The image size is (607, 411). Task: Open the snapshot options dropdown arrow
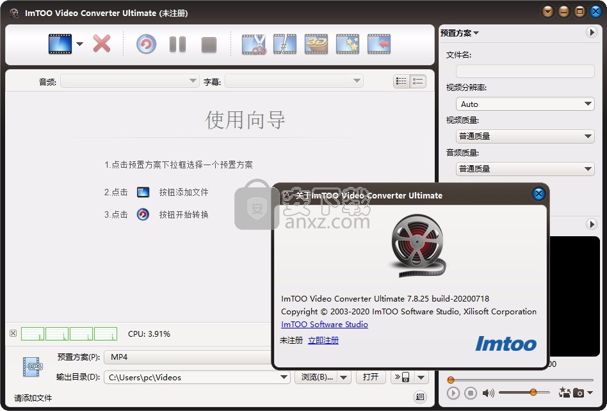coord(590,393)
